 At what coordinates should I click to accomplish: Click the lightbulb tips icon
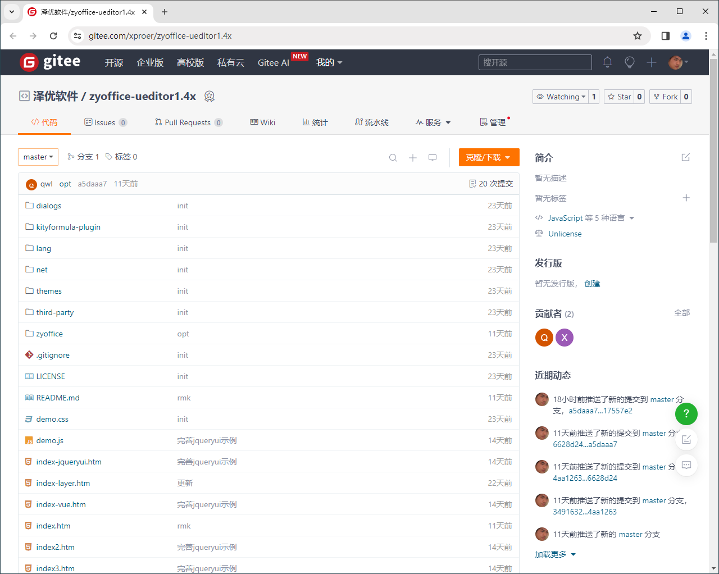click(x=630, y=62)
